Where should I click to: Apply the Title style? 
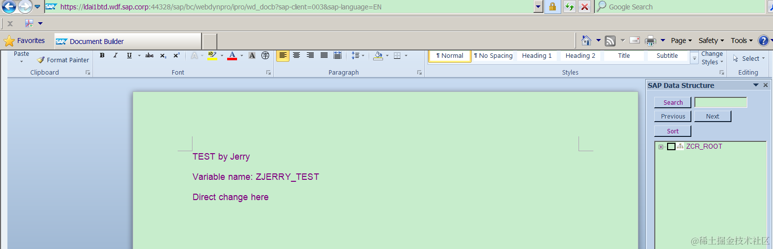coord(624,56)
